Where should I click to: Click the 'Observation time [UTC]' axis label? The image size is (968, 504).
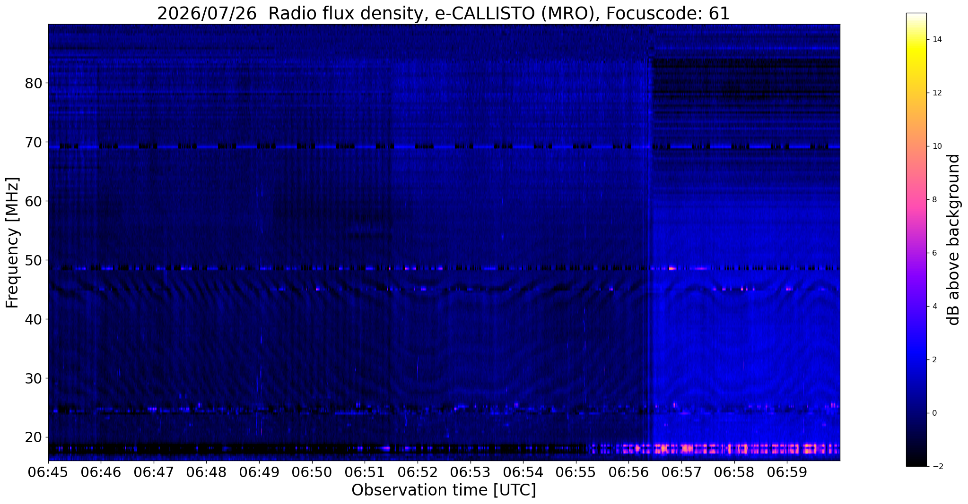(444, 490)
